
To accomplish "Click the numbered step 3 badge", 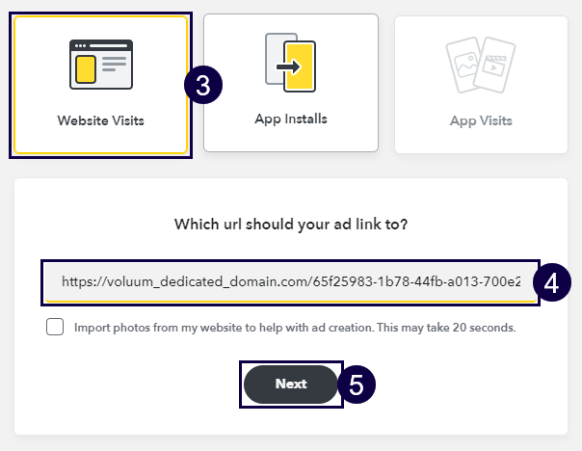I will click(203, 85).
